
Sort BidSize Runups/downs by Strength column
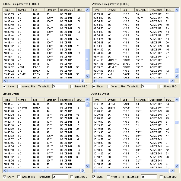pyautogui.click(x=52, y=10)
